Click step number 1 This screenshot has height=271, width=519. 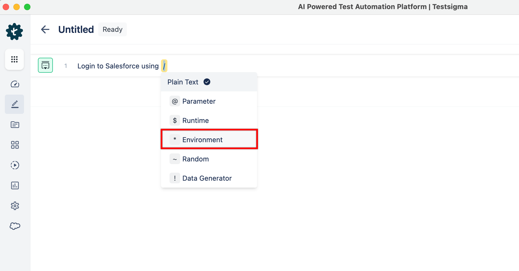click(x=66, y=66)
